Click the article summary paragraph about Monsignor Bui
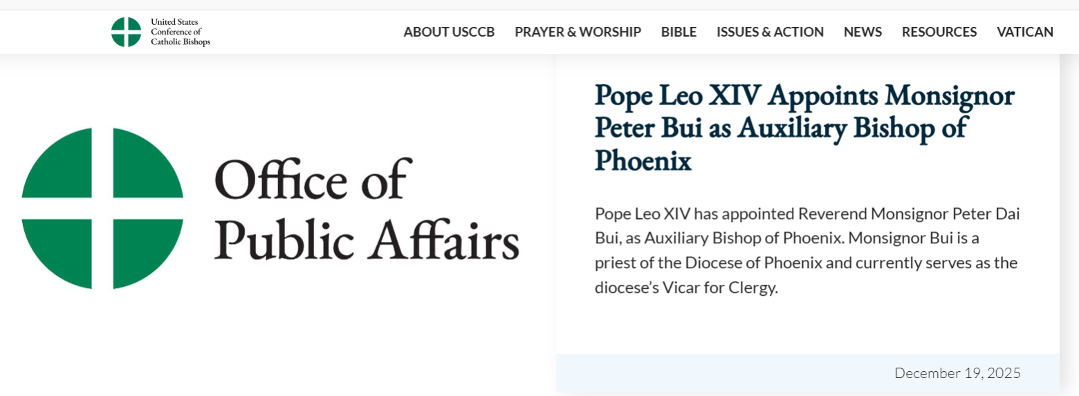 [806, 250]
